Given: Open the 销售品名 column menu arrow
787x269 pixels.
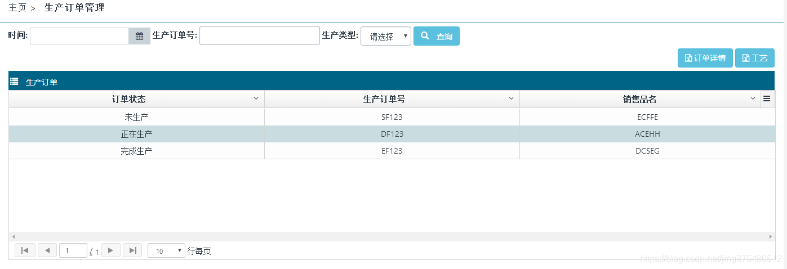Looking at the screenshot, I should pyautogui.click(x=753, y=98).
